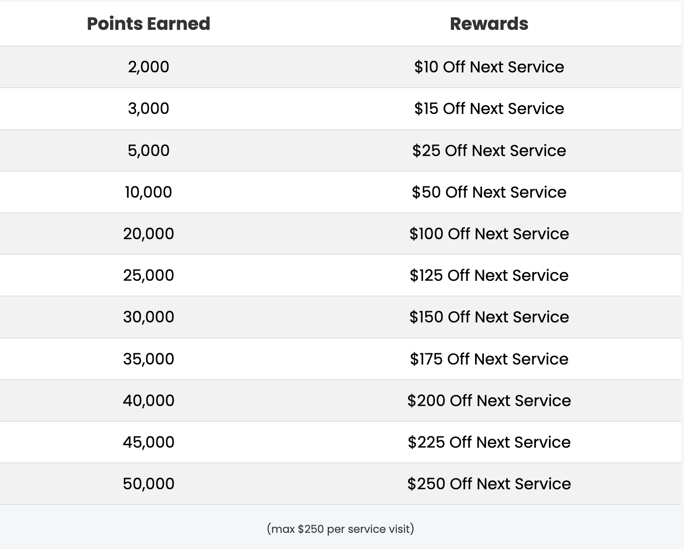
Task: Select the 10,000 points cell
Action: point(148,192)
